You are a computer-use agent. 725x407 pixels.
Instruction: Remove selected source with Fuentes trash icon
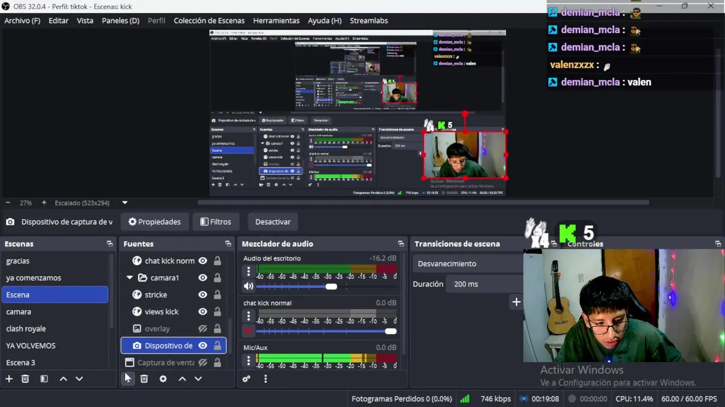[x=144, y=379]
